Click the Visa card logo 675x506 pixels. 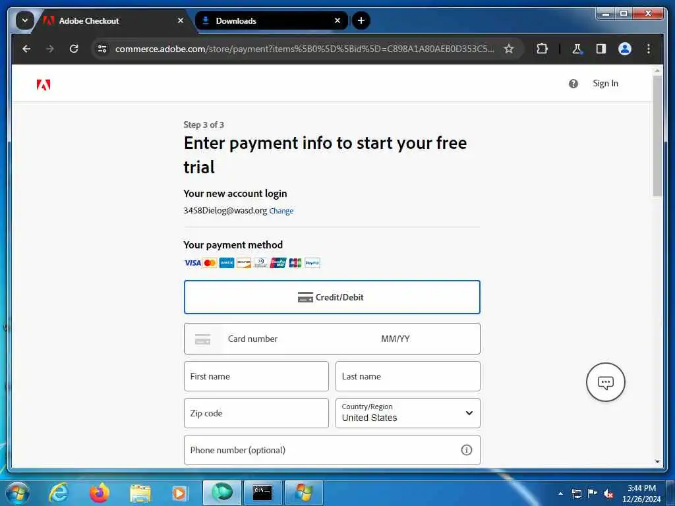coord(192,263)
